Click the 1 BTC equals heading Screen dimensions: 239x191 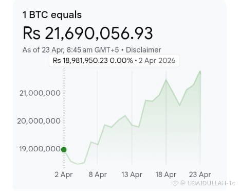(x=52, y=15)
